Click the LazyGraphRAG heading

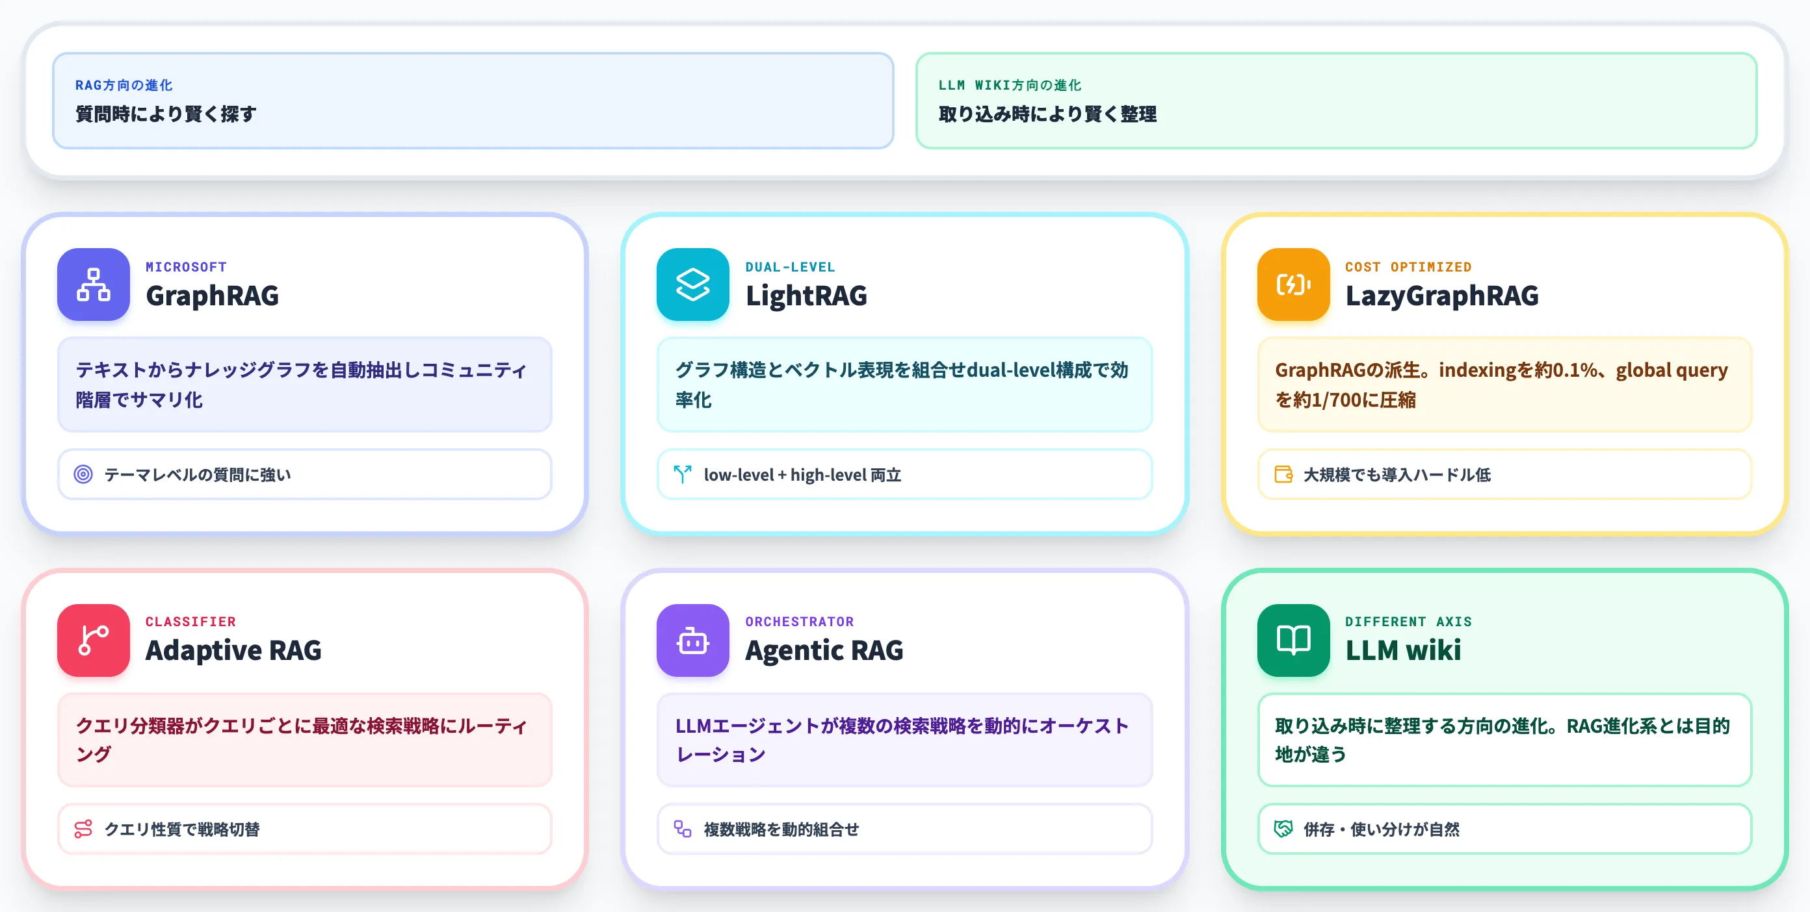tap(1442, 296)
